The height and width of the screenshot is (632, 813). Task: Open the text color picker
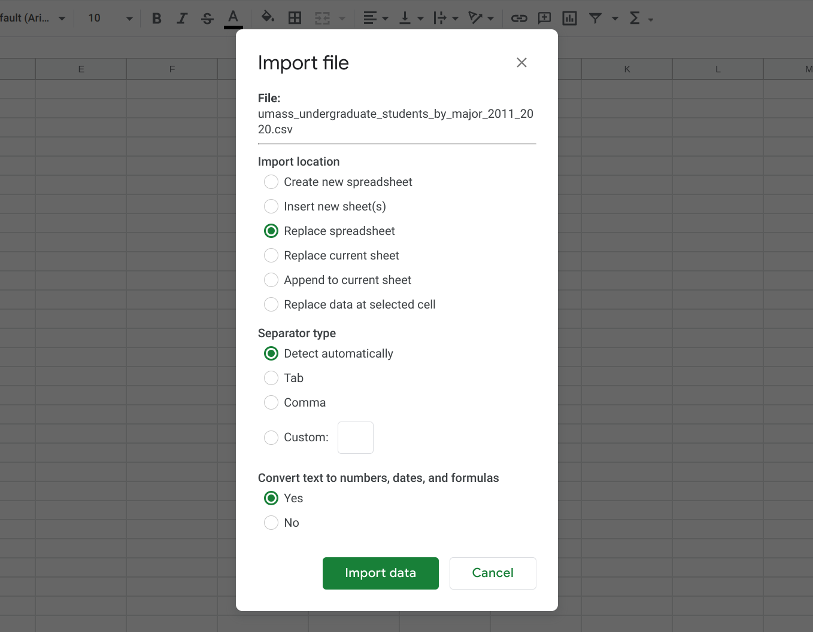click(x=233, y=18)
